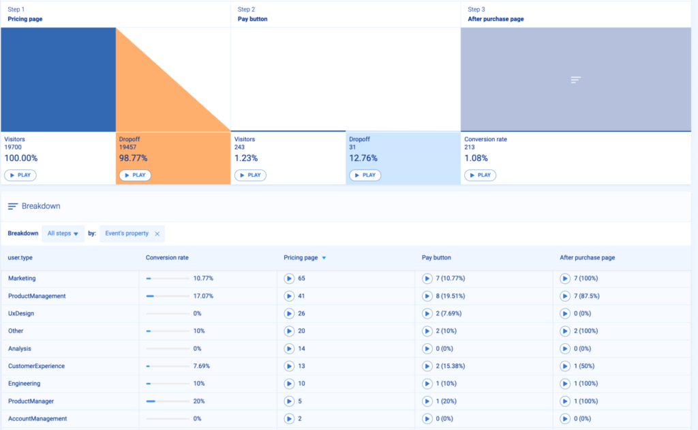This screenshot has height=430, width=698.
Task: Play UxDesign Pricing page 26 sessions
Action: point(289,314)
